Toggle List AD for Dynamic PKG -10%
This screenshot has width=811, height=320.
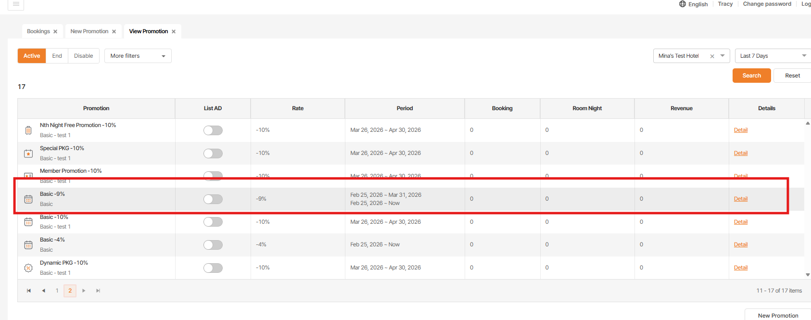213,268
